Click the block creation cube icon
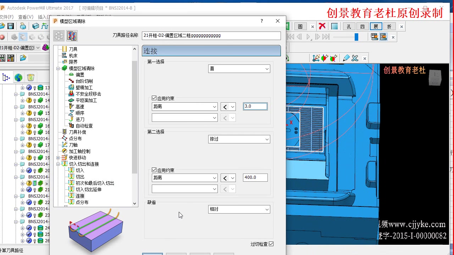Image resolution: width=454 pixels, height=255 pixels. (35, 26)
